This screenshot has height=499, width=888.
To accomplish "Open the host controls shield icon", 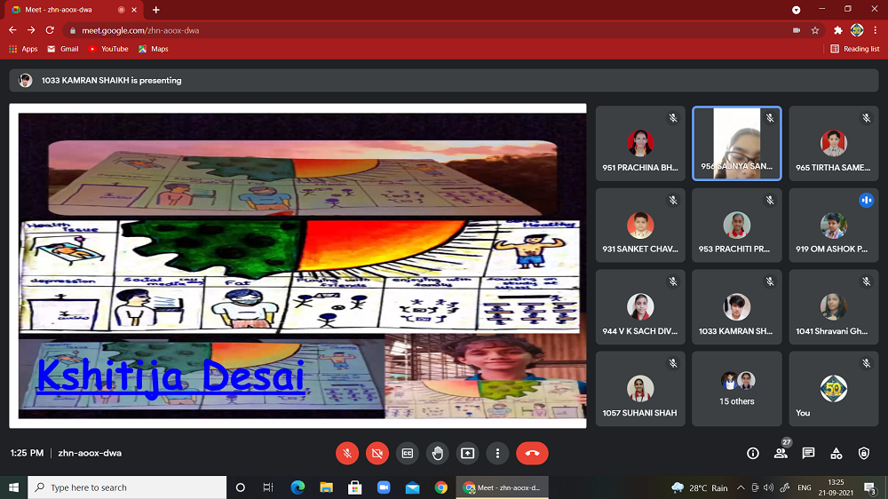I will click(x=864, y=453).
